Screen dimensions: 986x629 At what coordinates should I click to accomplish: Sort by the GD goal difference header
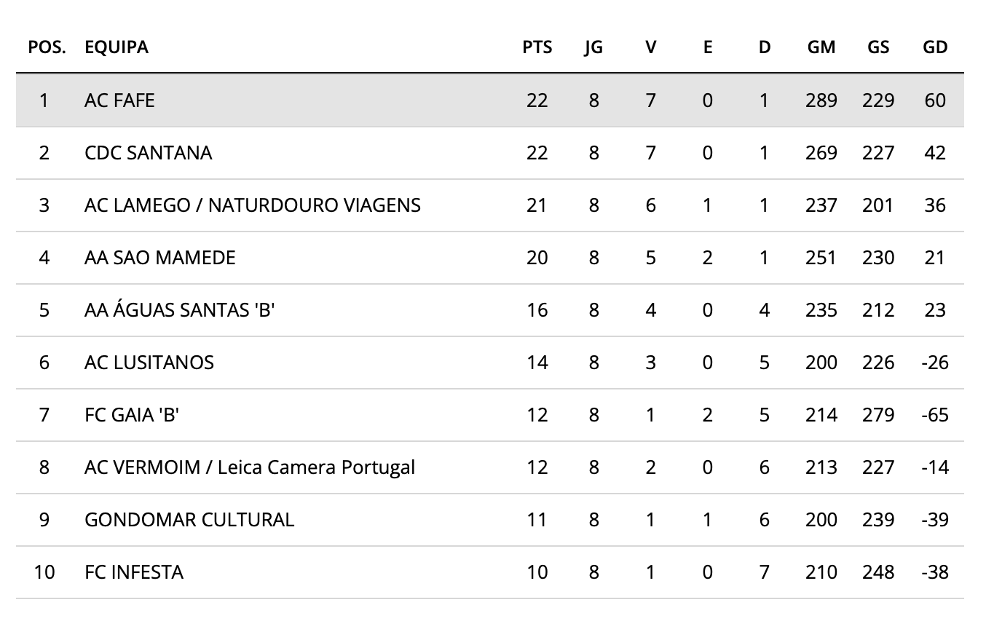tap(934, 47)
